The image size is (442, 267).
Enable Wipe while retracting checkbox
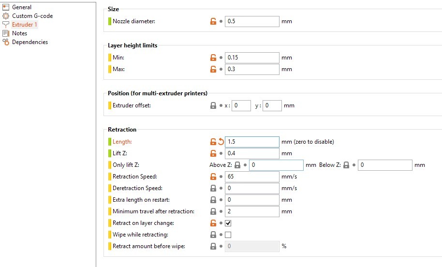click(228, 235)
